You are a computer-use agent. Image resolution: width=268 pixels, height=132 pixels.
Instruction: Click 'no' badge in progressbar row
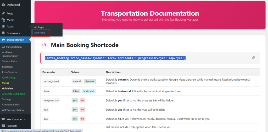82,100
